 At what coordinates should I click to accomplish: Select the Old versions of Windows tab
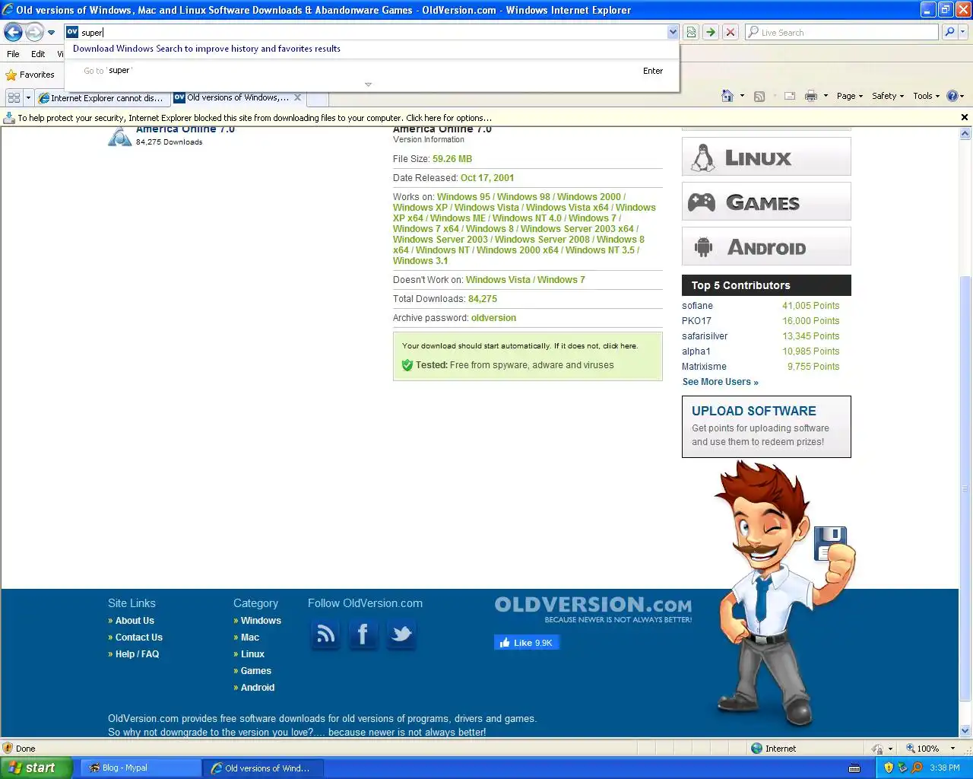tap(232, 97)
